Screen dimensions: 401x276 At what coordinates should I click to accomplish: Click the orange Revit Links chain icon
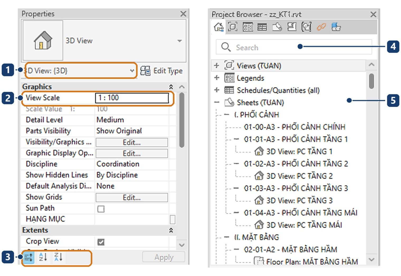(x=321, y=27)
